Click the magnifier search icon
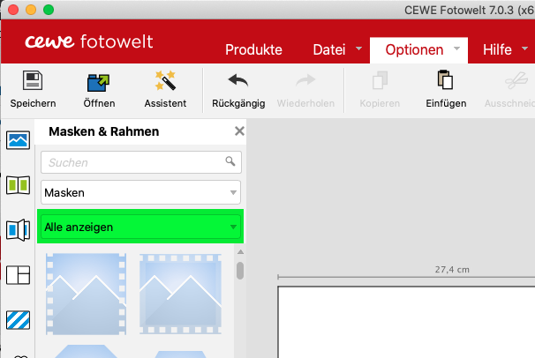 (x=230, y=161)
